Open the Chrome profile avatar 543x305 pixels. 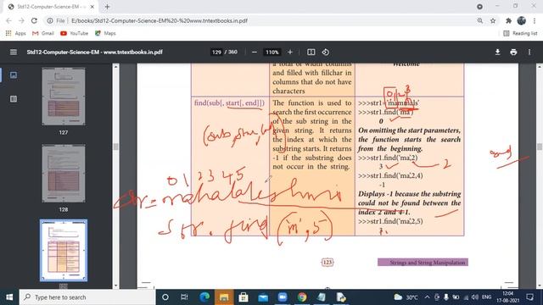pos(522,20)
